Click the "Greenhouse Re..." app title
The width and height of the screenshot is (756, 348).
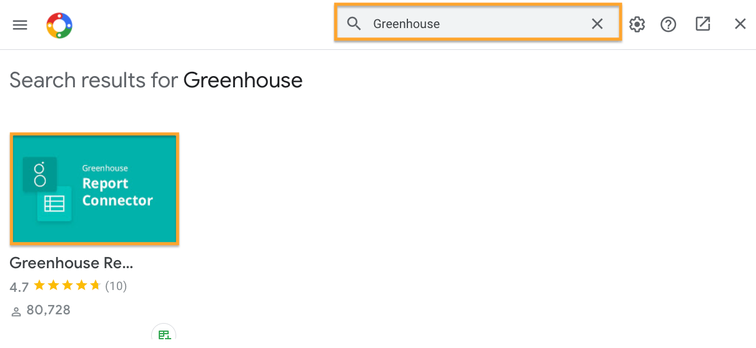tap(71, 263)
